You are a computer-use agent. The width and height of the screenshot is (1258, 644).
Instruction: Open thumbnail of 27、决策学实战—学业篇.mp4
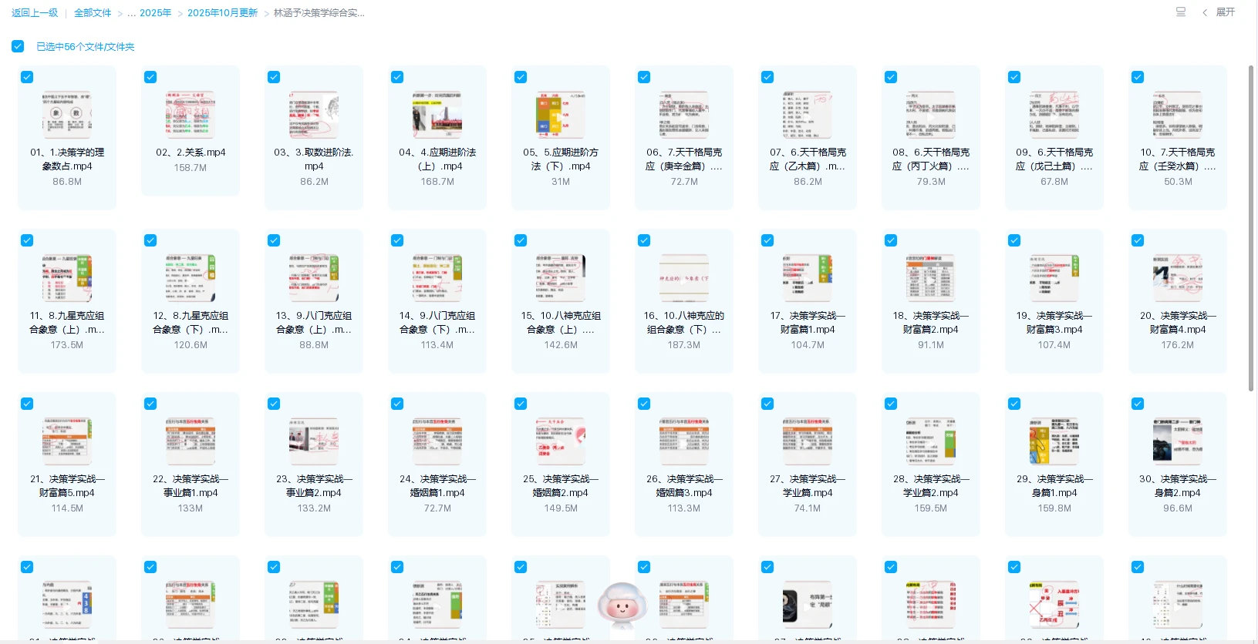coord(808,441)
